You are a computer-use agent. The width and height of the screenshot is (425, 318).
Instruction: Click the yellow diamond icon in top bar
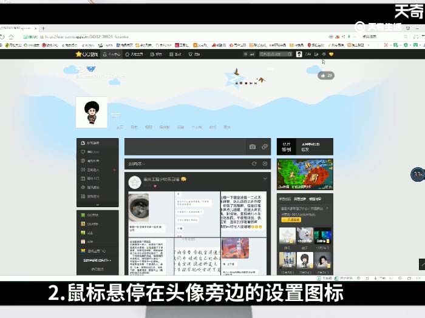click(x=331, y=55)
